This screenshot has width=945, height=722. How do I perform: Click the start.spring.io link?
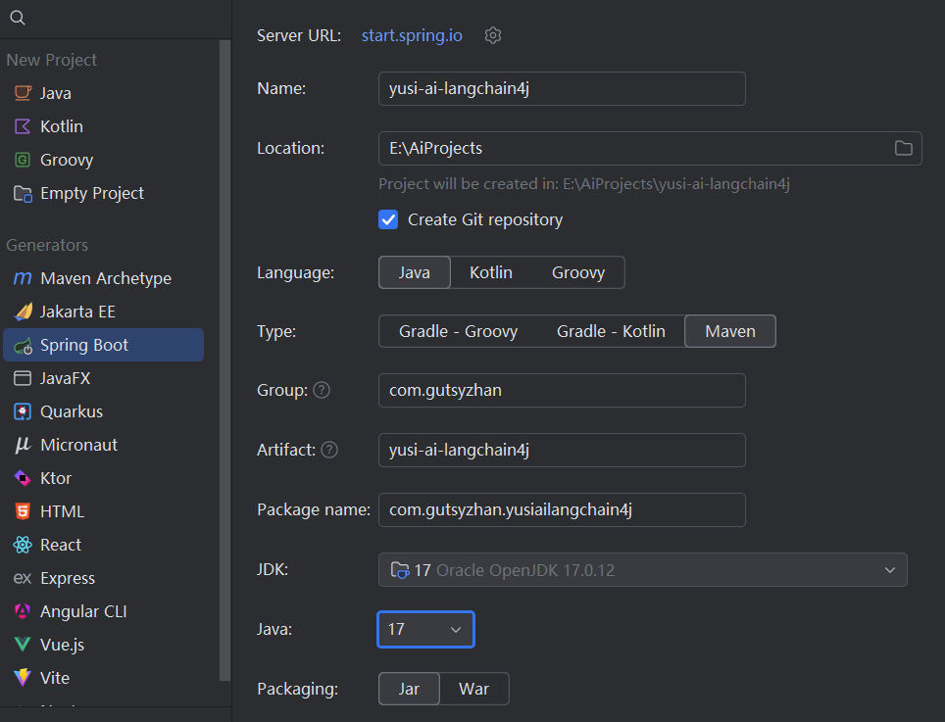click(412, 35)
